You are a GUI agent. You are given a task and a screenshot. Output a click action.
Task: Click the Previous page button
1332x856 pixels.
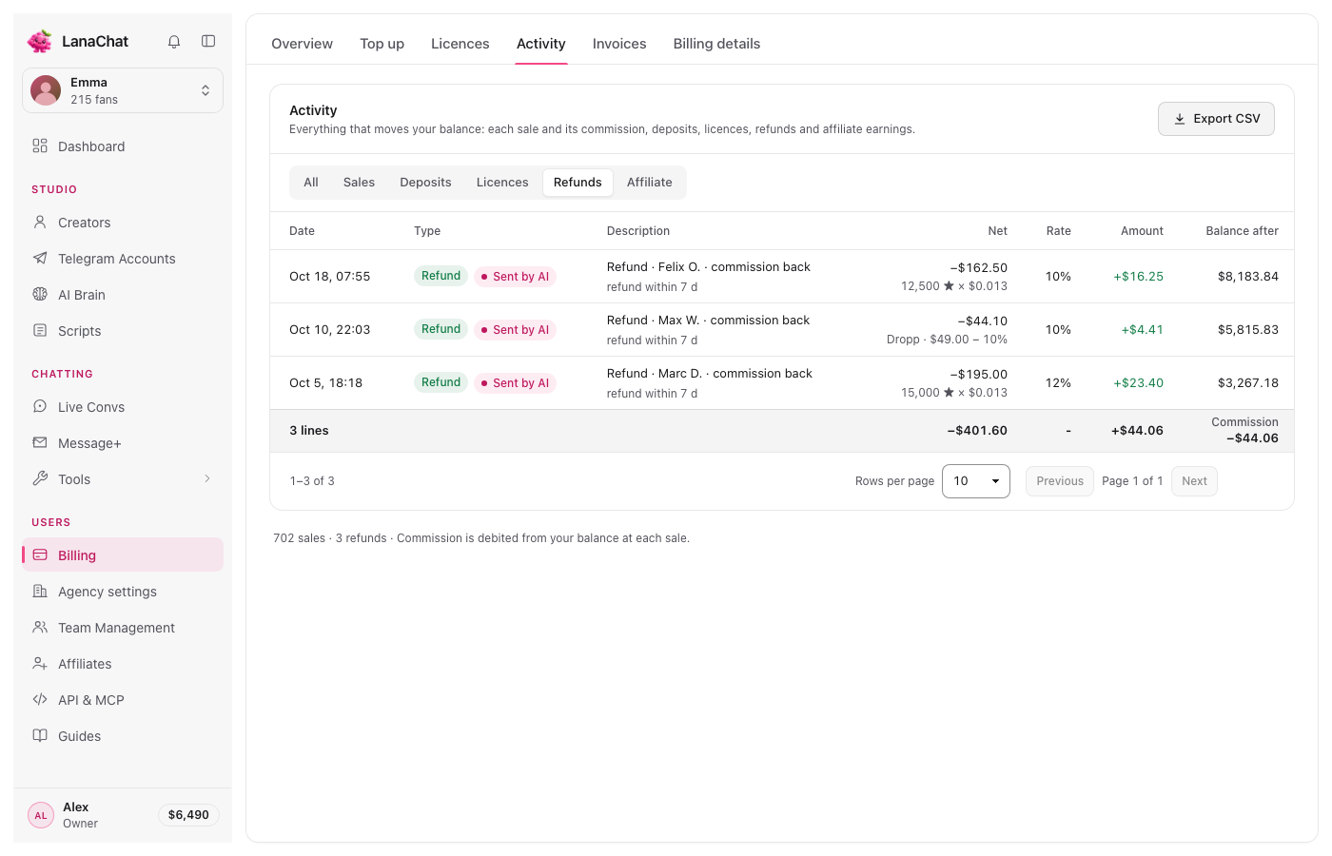point(1060,481)
